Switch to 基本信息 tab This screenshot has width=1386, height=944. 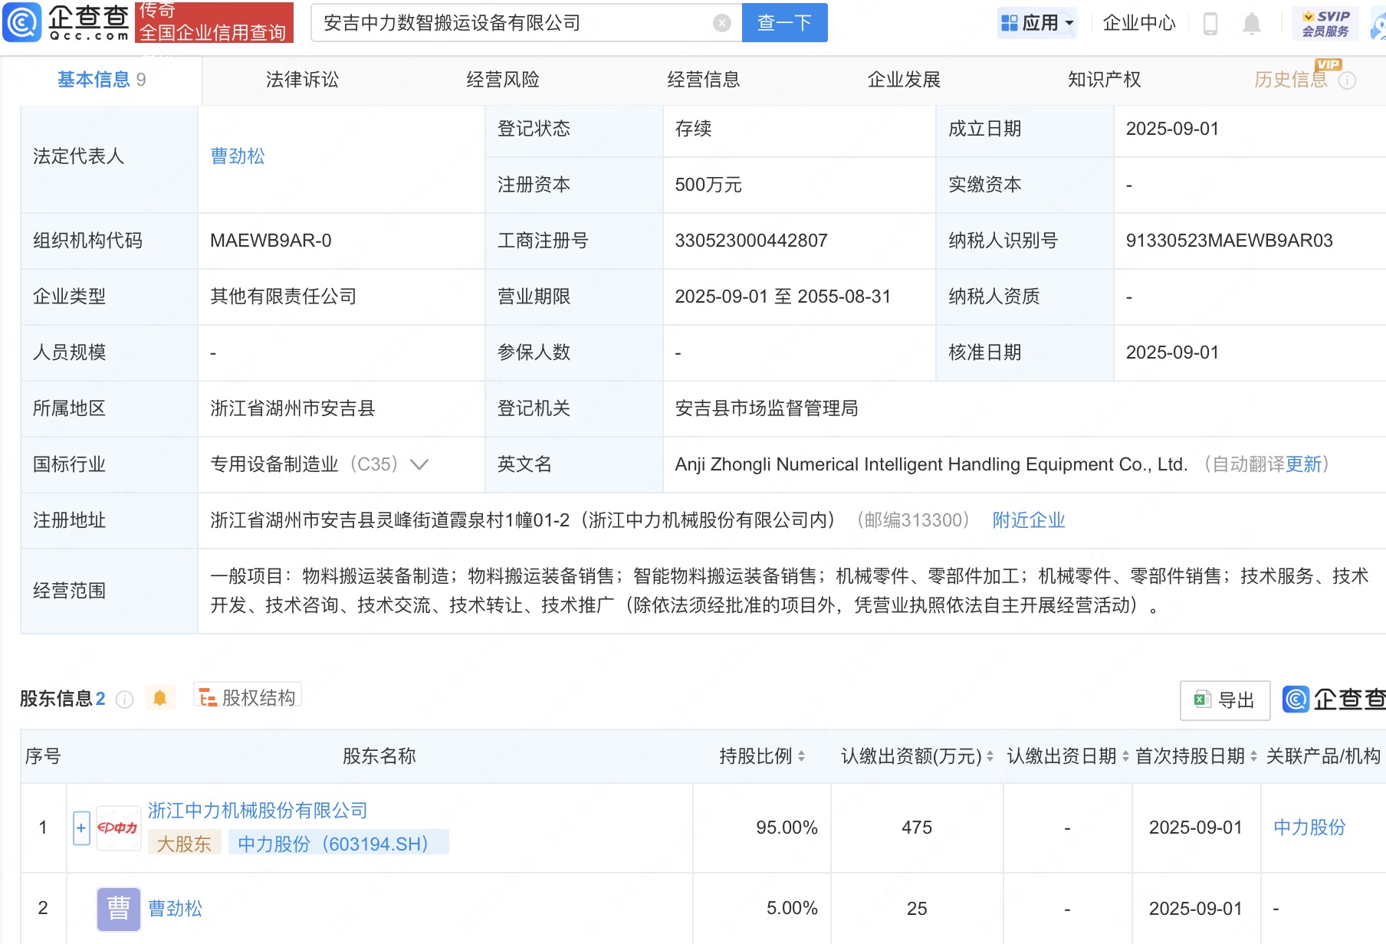click(101, 80)
